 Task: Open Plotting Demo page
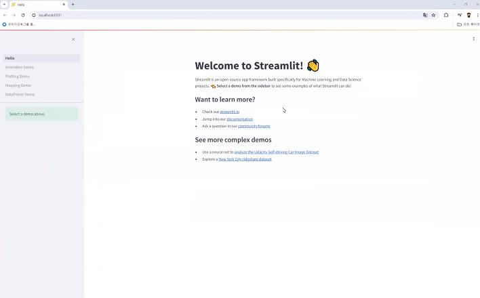41,76
